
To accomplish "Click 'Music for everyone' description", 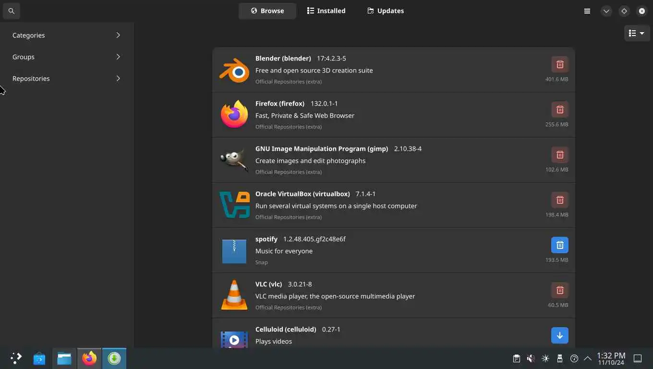I will [284, 251].
